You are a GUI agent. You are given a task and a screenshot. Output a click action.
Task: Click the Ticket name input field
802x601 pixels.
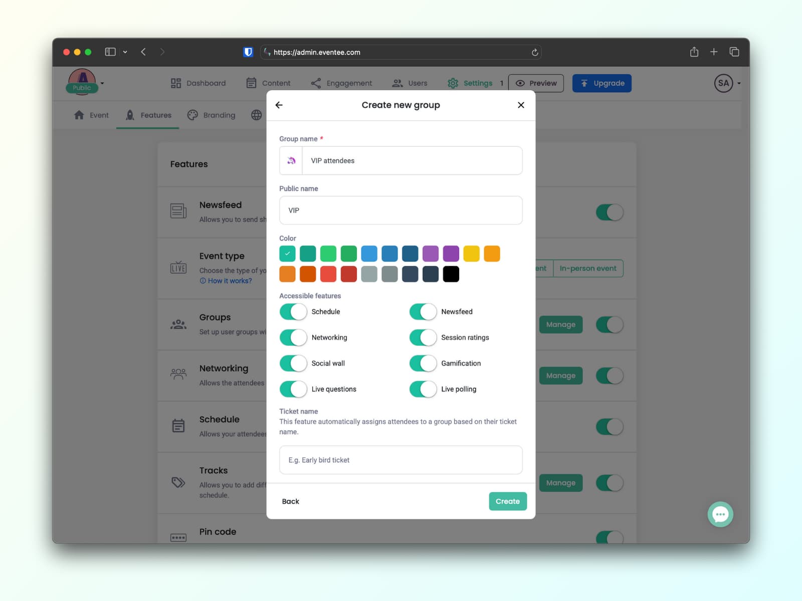(x=400, y=460)
